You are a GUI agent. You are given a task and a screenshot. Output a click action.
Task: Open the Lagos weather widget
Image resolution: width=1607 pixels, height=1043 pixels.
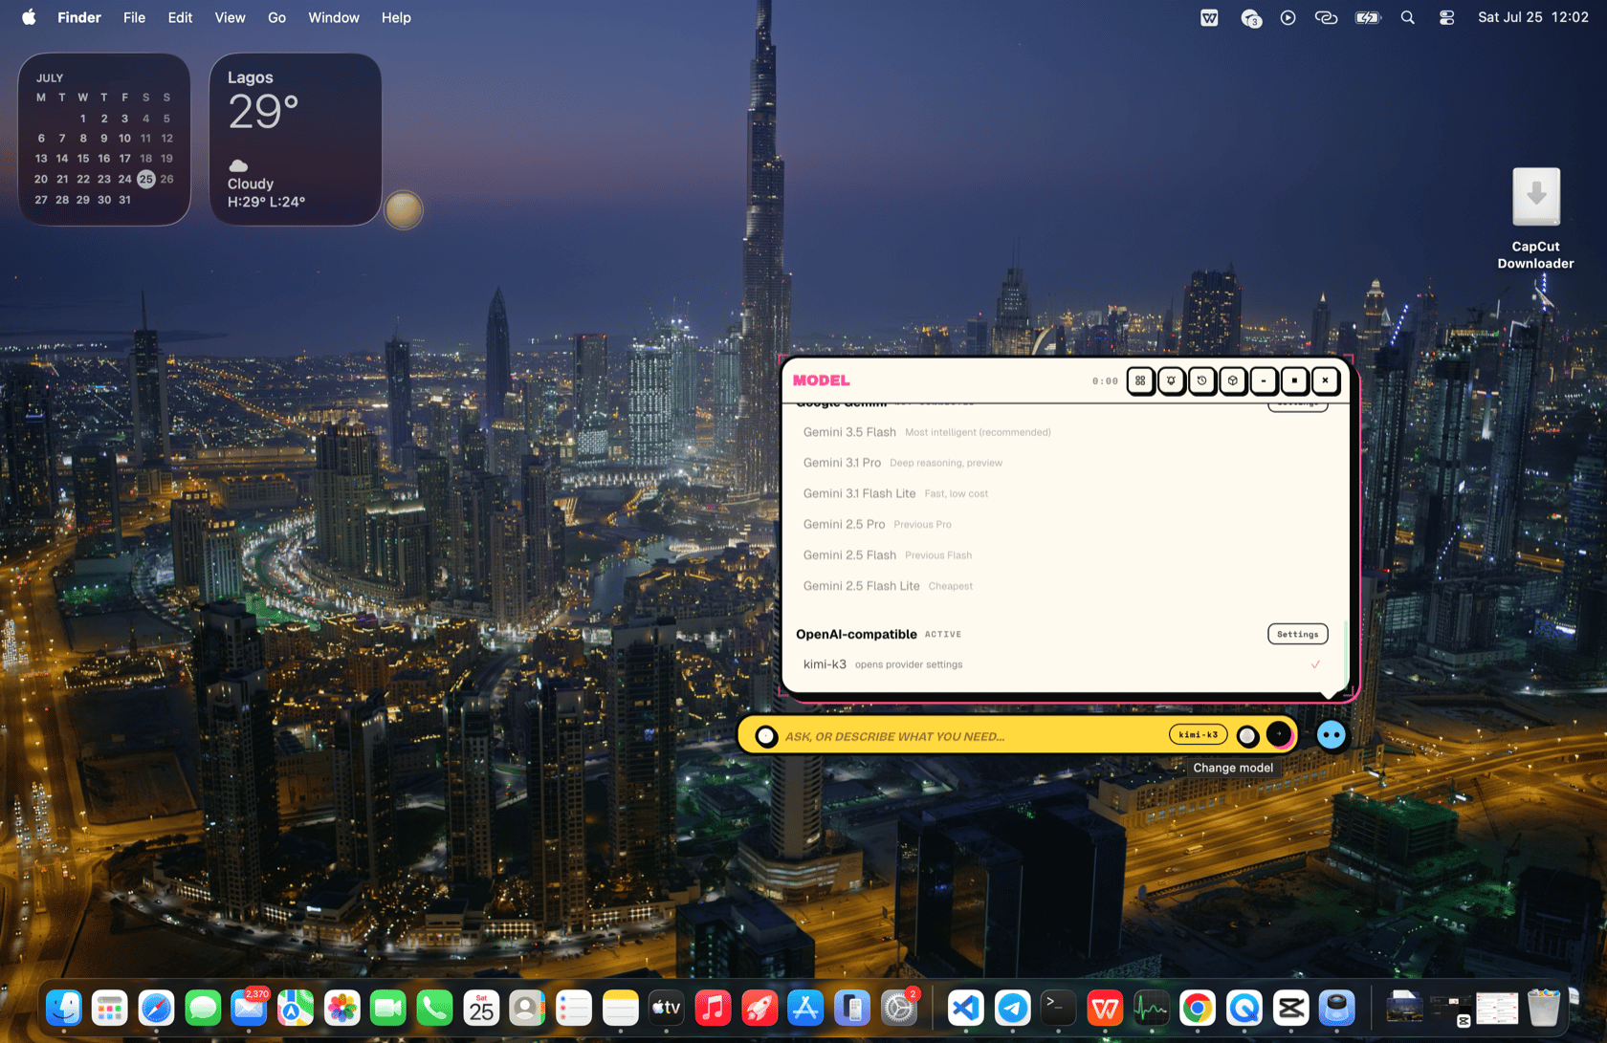(x=296, y=140)
